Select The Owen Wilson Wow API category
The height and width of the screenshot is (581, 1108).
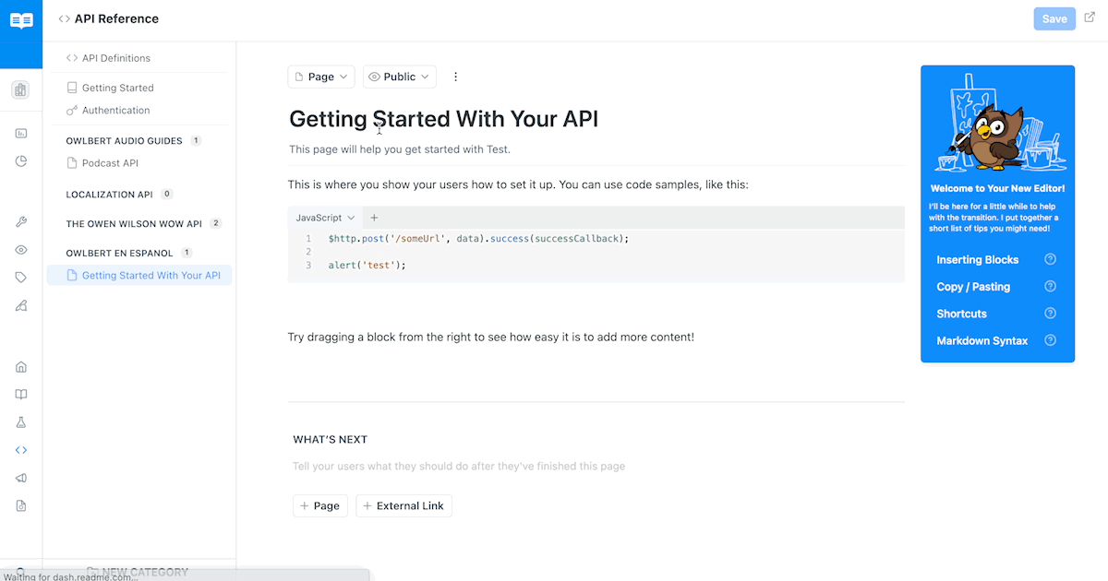coord(133,223)
